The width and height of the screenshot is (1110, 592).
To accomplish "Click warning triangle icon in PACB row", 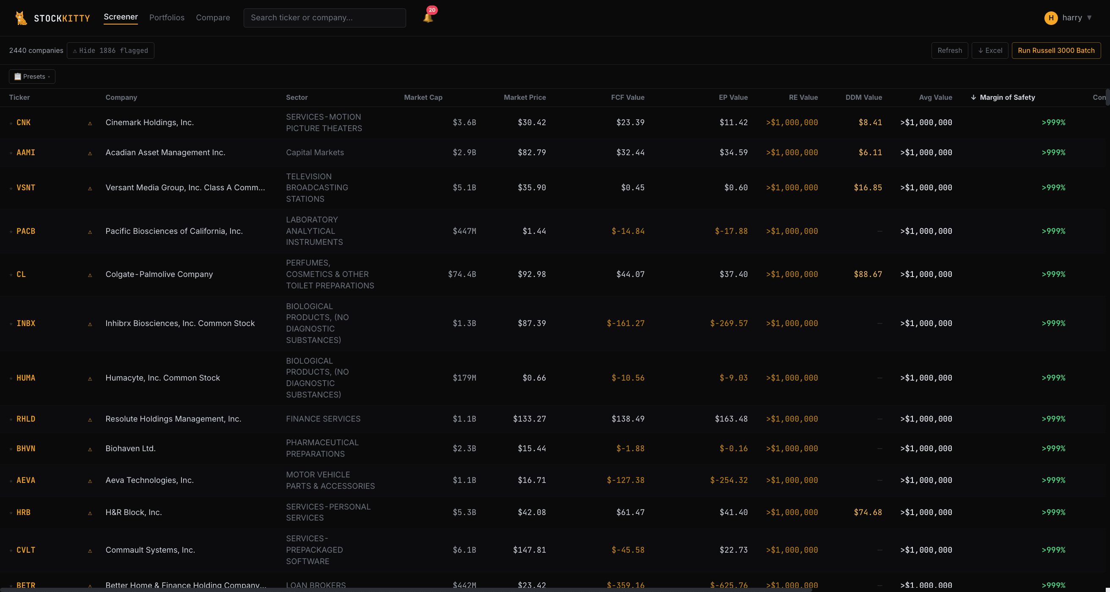I will pos(90,232).
